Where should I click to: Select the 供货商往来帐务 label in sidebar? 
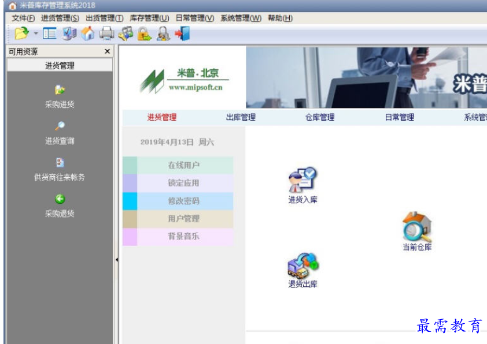click(60, 177)
